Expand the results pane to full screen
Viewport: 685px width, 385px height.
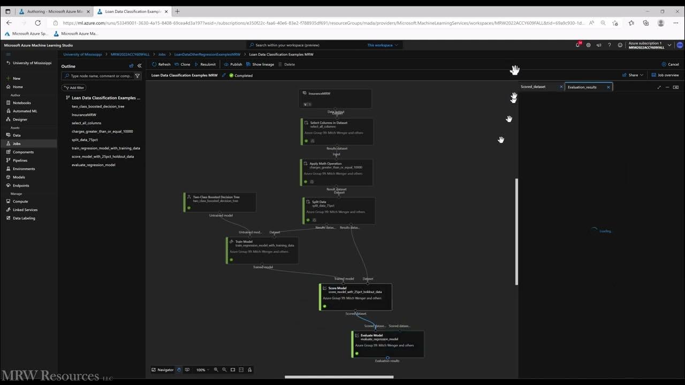(659, 87)
